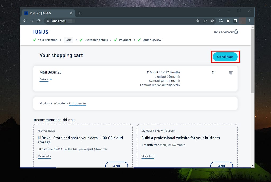
Task: Open the Extensions puzzle icon
Action: (x=228, y=21)
